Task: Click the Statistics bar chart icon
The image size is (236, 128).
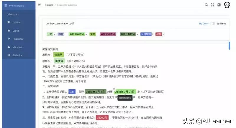Action: click(9, 55)
